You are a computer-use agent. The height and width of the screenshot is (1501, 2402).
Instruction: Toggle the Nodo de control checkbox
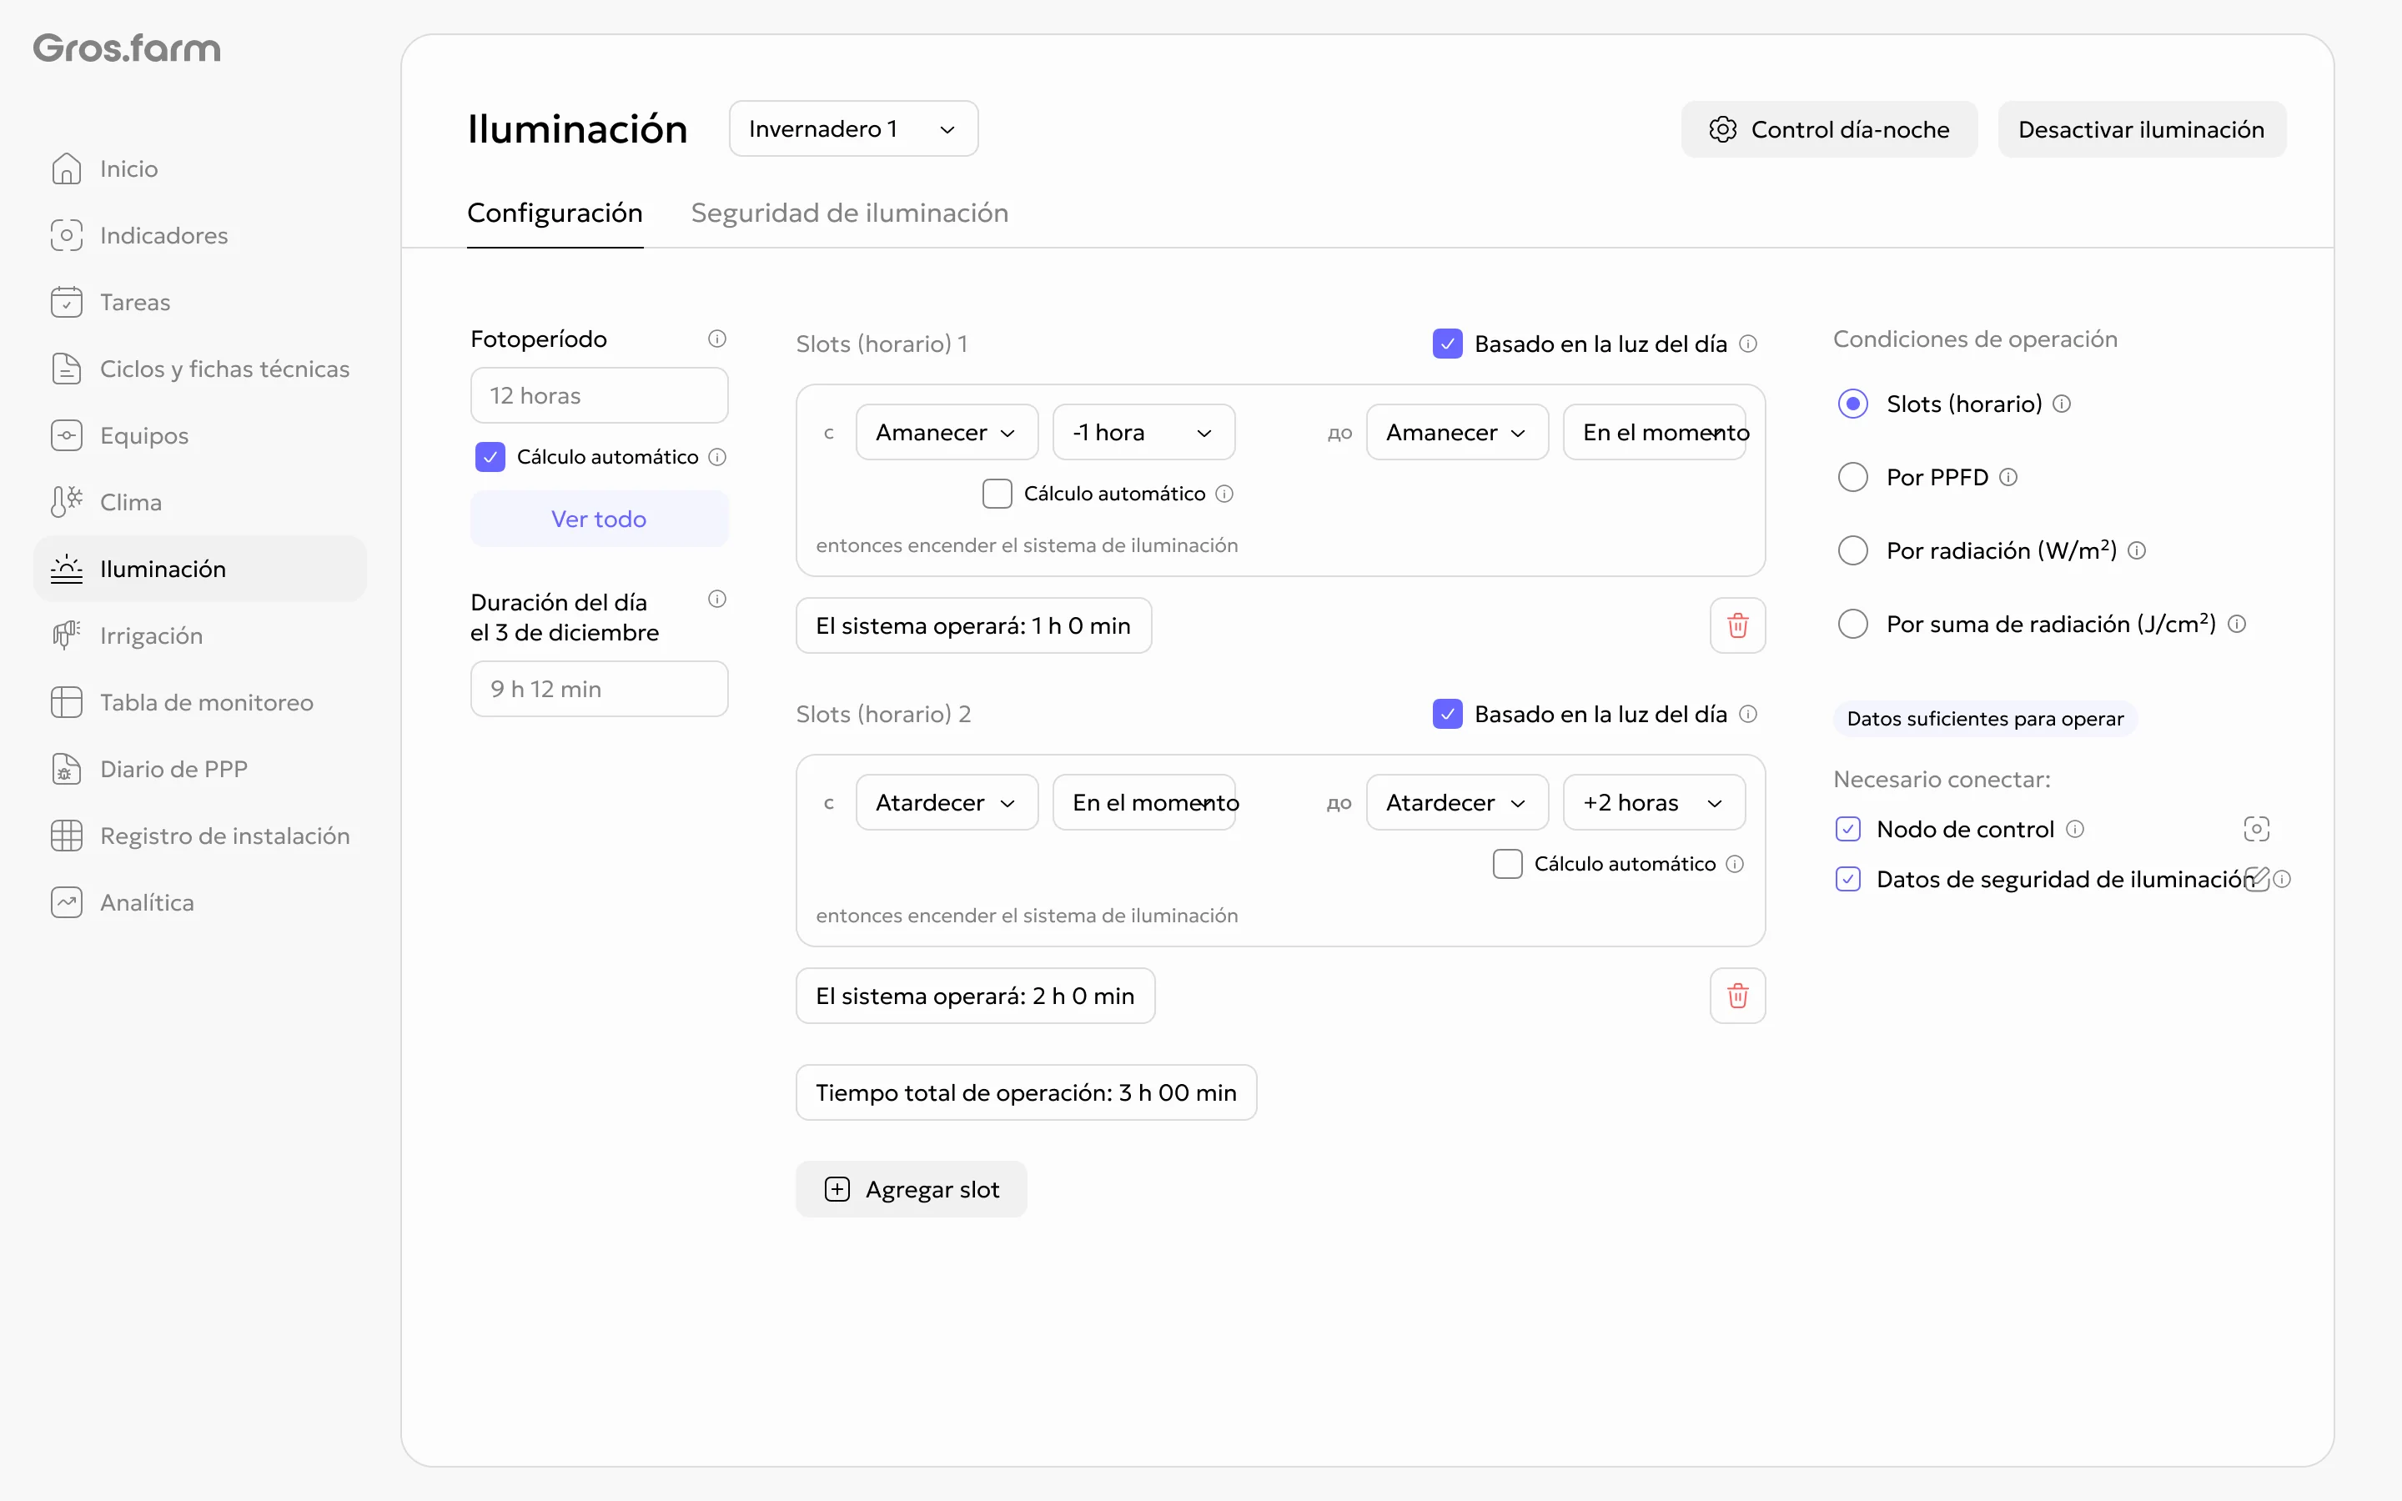[1847, 829]
